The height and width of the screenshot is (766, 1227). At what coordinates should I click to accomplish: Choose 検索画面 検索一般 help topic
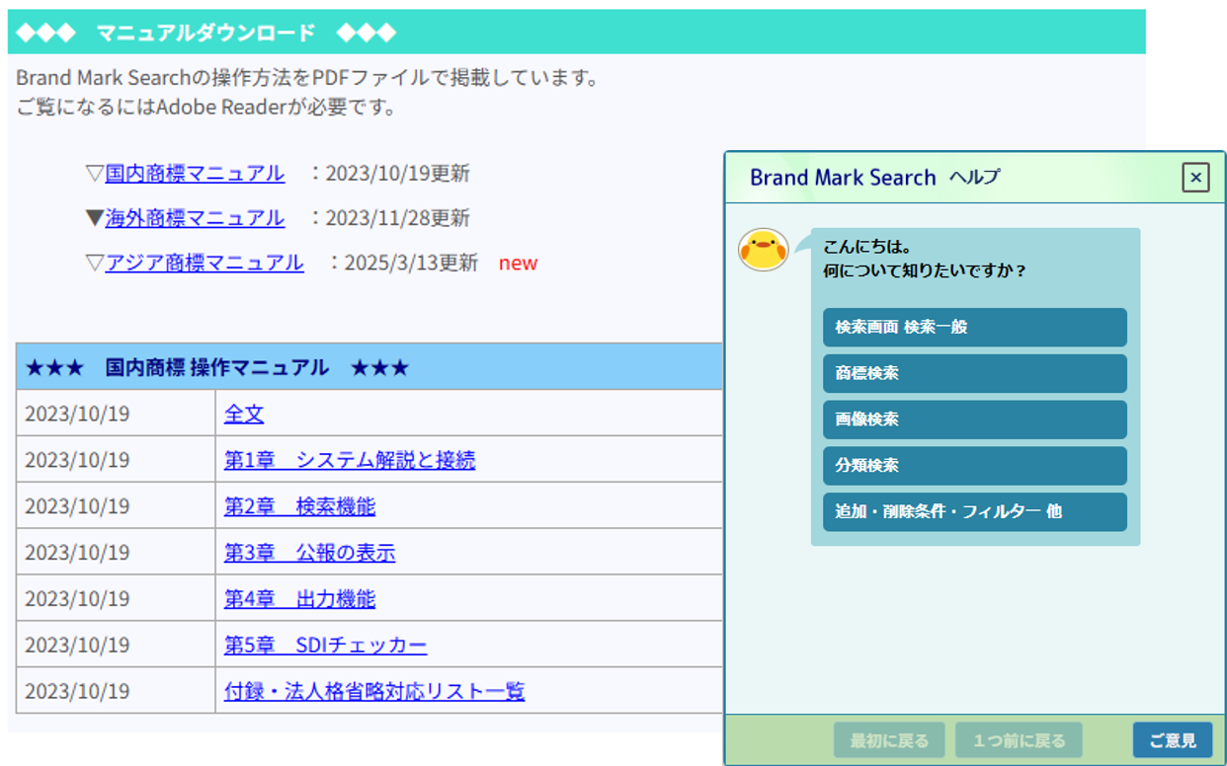pyautogui.click(x=974, y=327)
